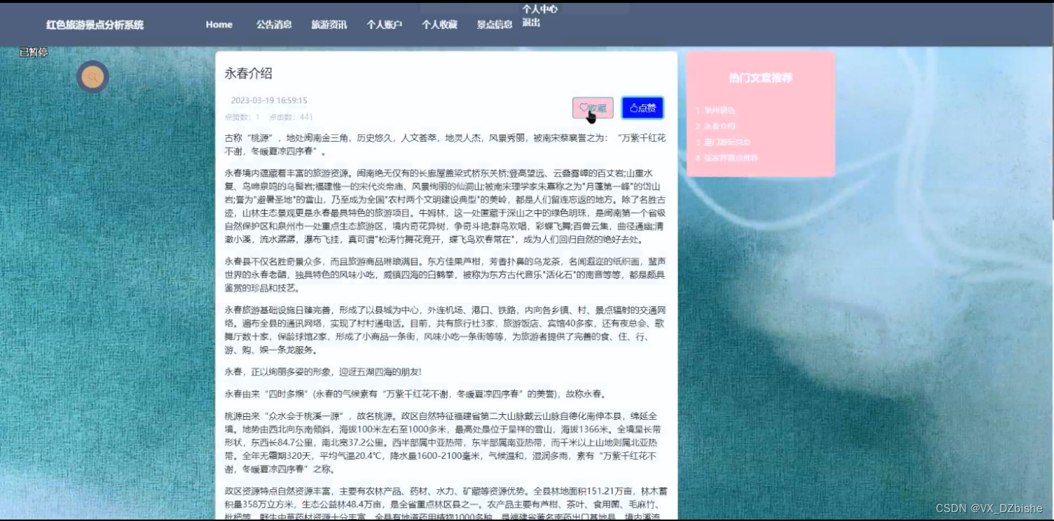Open the 景点信息 menu item
Viewport: 1054px width, 521px height.
tap(494, 24)
